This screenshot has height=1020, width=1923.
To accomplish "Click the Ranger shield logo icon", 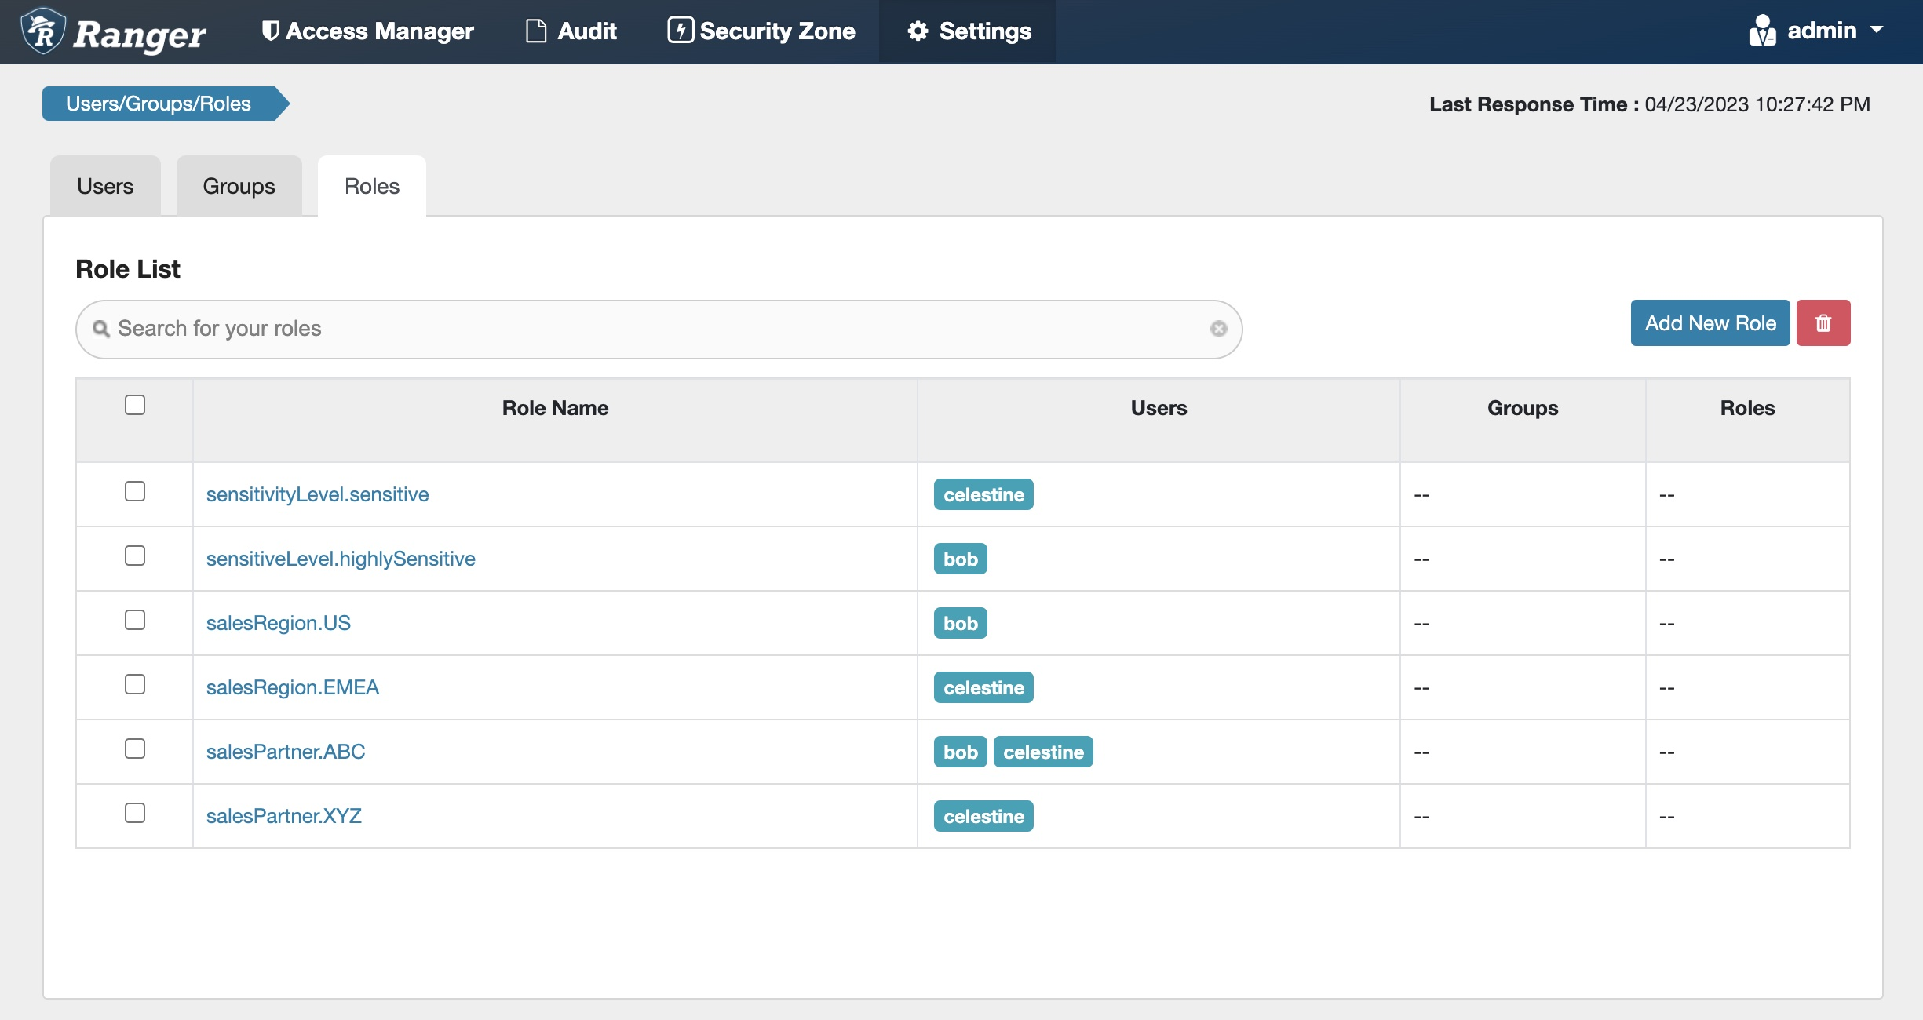I will (x=42, y=31).
